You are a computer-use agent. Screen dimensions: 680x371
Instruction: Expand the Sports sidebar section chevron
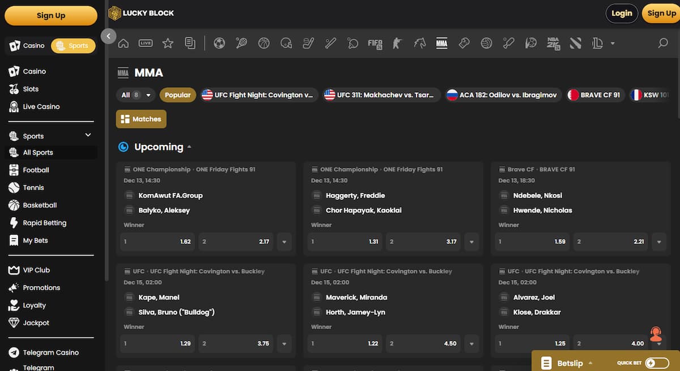tap(88, 135)
